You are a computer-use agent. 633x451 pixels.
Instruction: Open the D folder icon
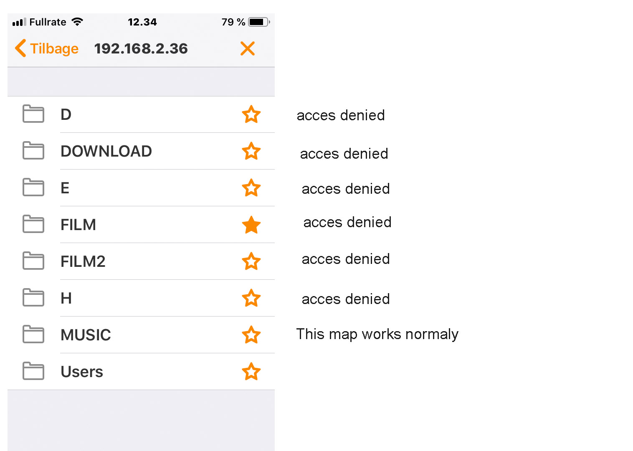[x=33, y=114]
